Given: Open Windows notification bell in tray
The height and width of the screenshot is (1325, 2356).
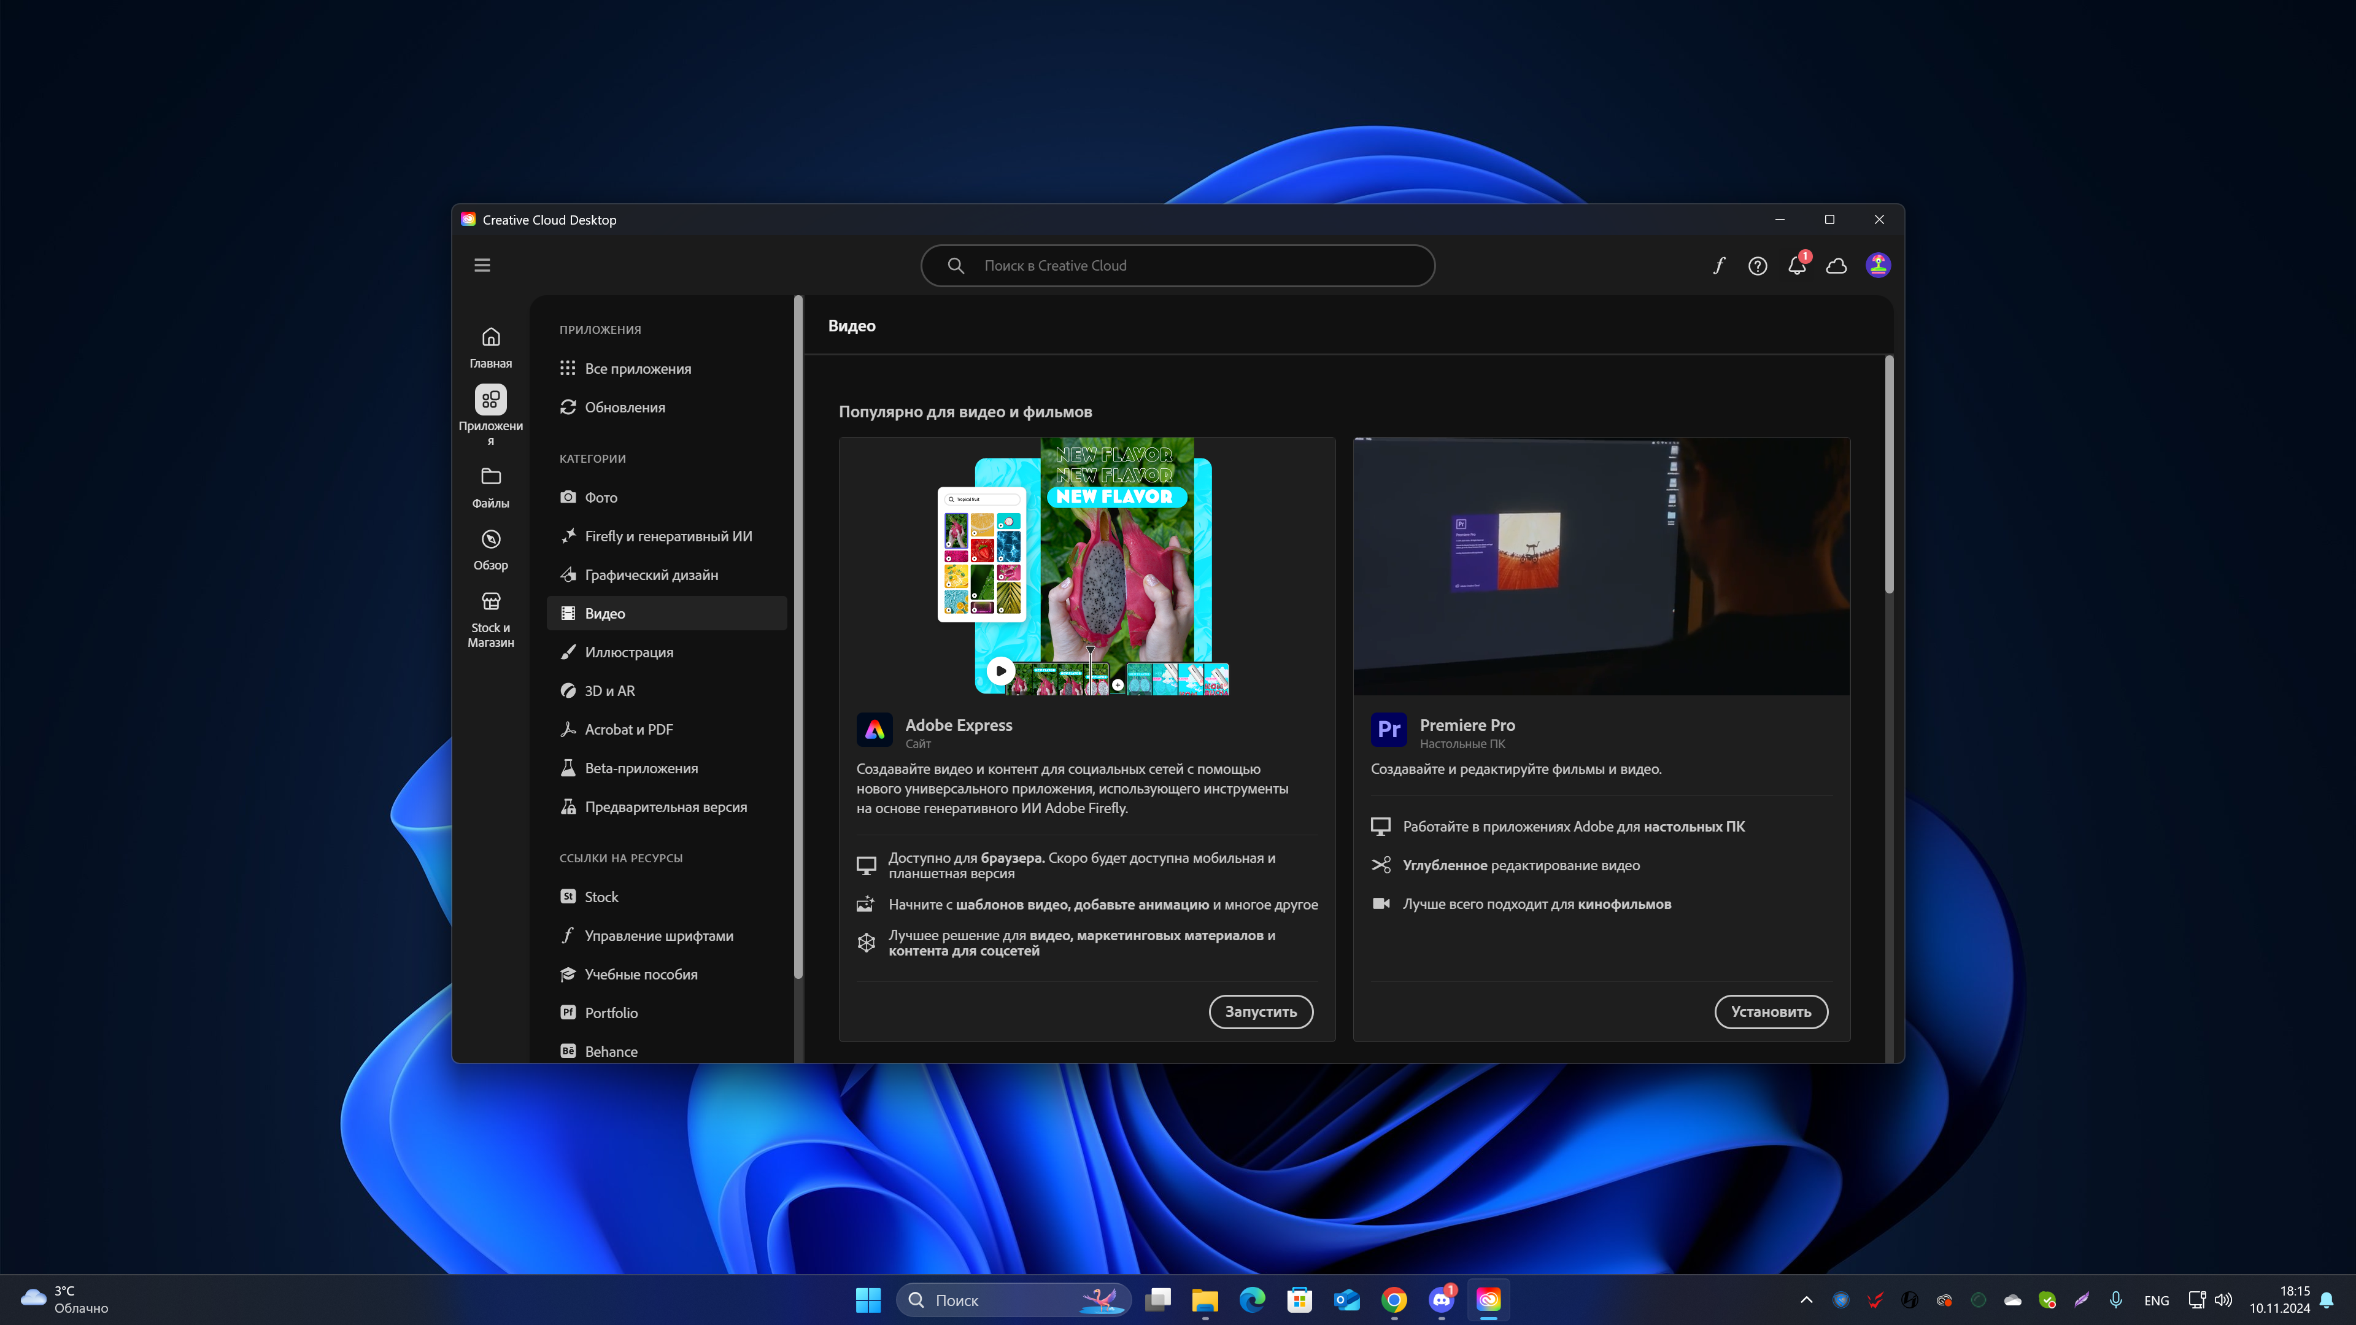Looking at the screenshot, I should tap(2328, 1299).
